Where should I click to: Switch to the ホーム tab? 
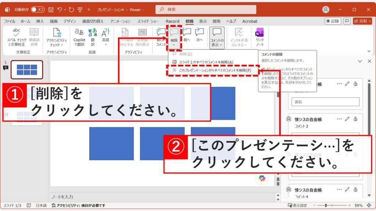(x=25, y=21)
